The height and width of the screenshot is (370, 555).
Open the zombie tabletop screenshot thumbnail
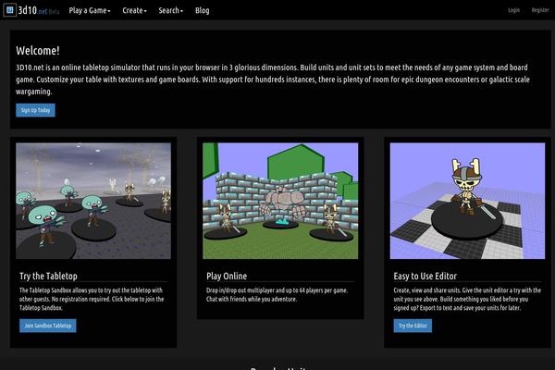[x=93, y=201]
